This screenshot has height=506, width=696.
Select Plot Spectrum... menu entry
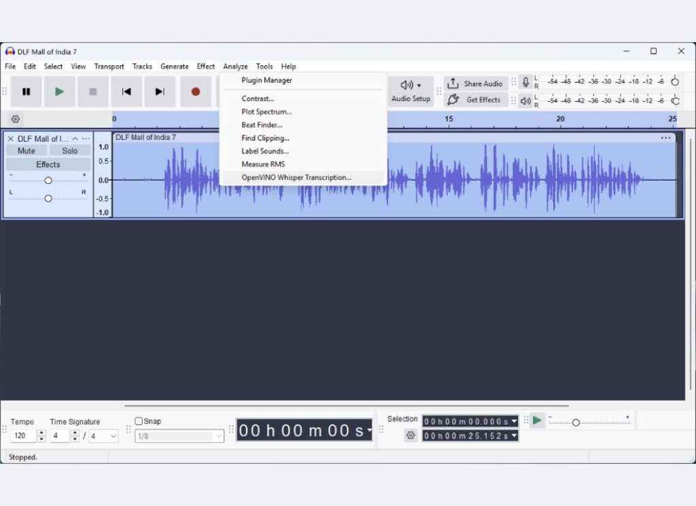303,112
